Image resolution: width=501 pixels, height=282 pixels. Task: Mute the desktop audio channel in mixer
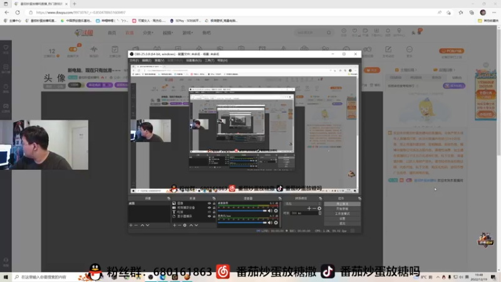pyautogui.click(x=270, y=211)
